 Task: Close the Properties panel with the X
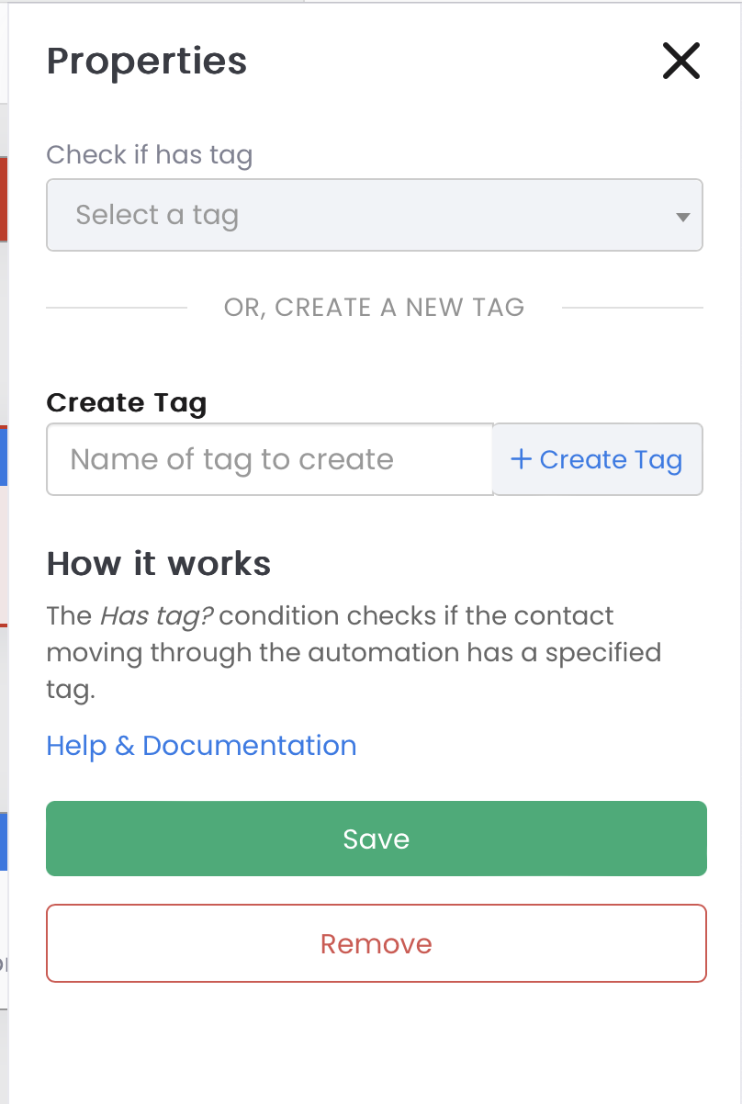coord(681,62)
